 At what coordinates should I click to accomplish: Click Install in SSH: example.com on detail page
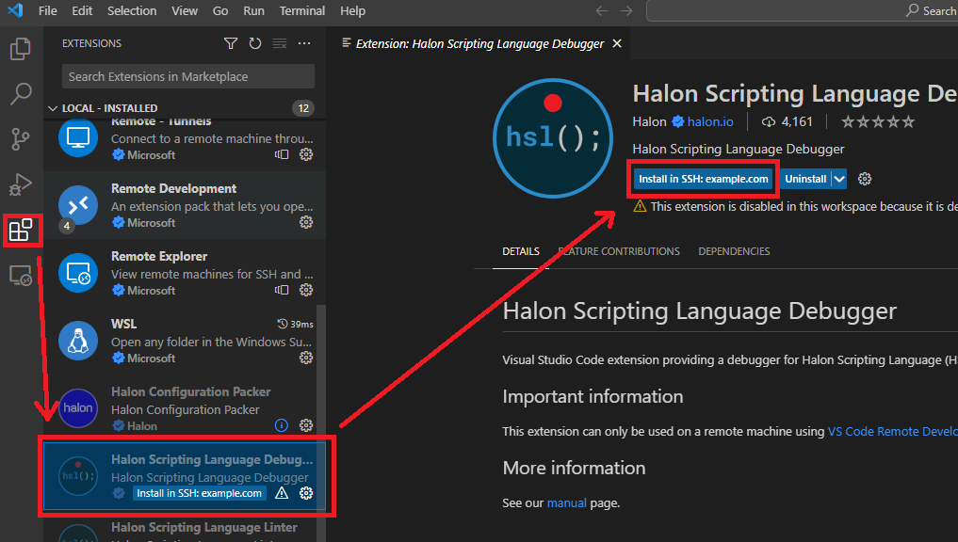pos(704,179)
